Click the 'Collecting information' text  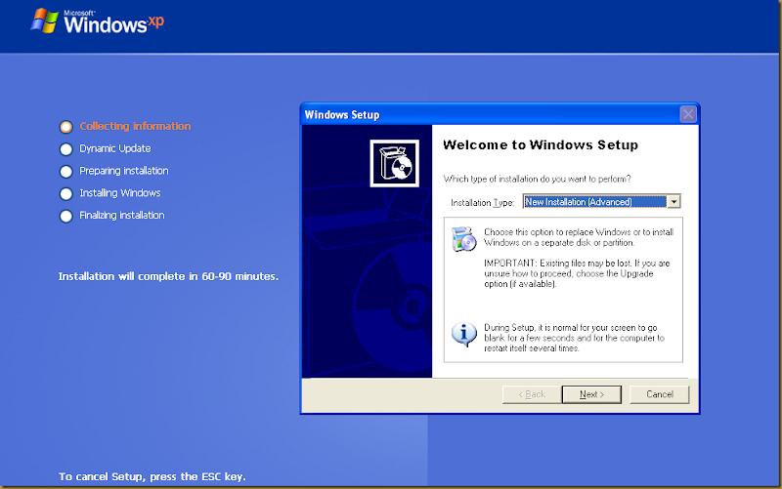click(x=135, y=127)
